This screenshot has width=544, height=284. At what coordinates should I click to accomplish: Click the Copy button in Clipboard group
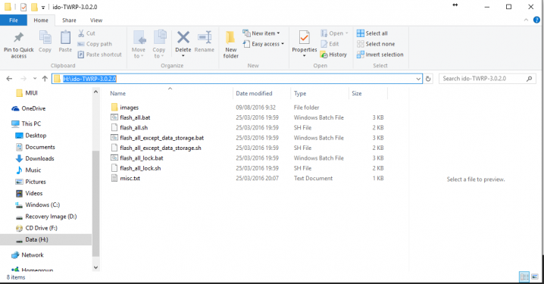click(45, 41)
